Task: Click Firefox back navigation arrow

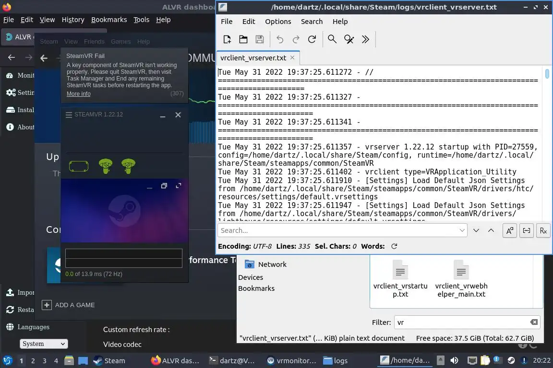Action: tap(12, 57)
